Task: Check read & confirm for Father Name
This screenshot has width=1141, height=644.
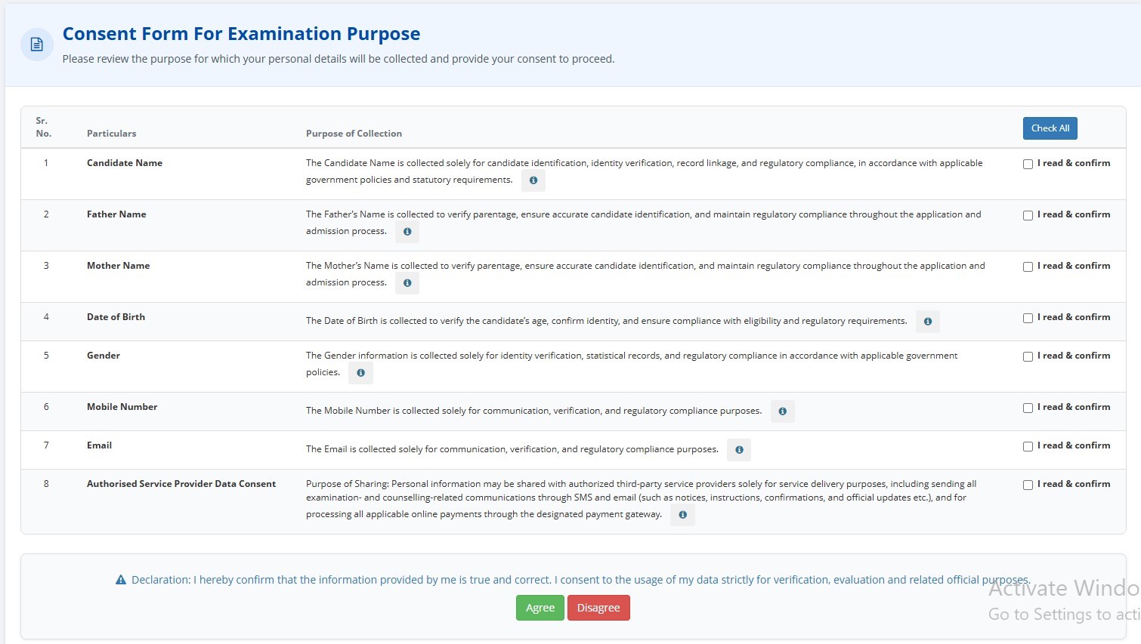Action: 1028,215
